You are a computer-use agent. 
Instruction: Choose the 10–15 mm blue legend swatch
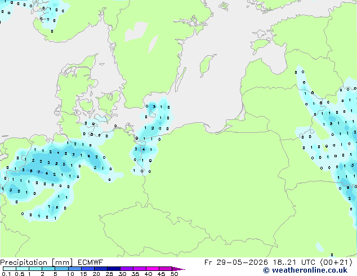coord(75,269)
